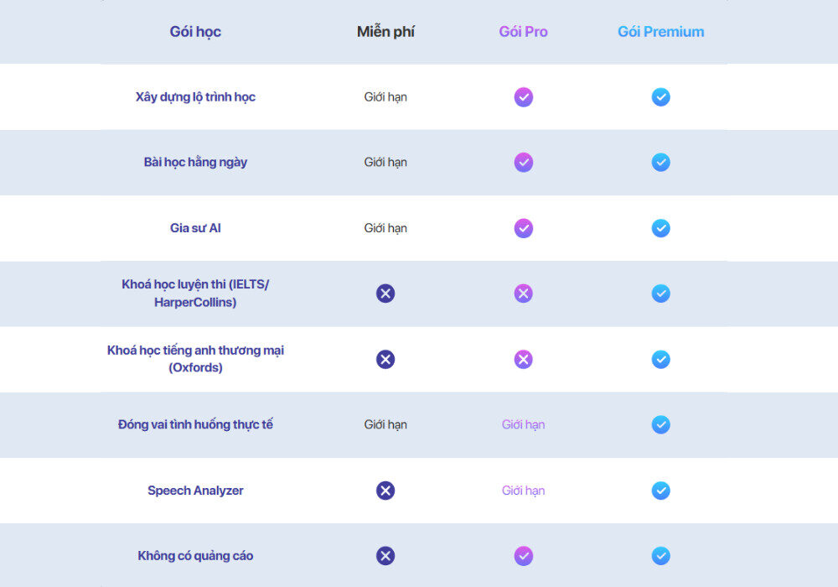Image resolution: width=838 pixels, height=587 pixels.
Task: Select the Gói Premium column header
Action: tap(660, 32)
